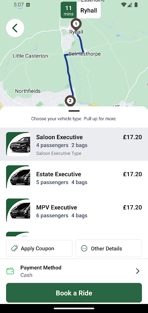Click the Other Details ellipsis icon
This screenshot has height=313, width=148.
click(84, 248)
